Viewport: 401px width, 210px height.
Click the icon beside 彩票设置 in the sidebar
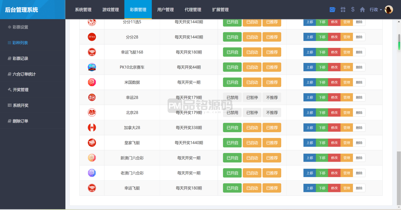10,27
